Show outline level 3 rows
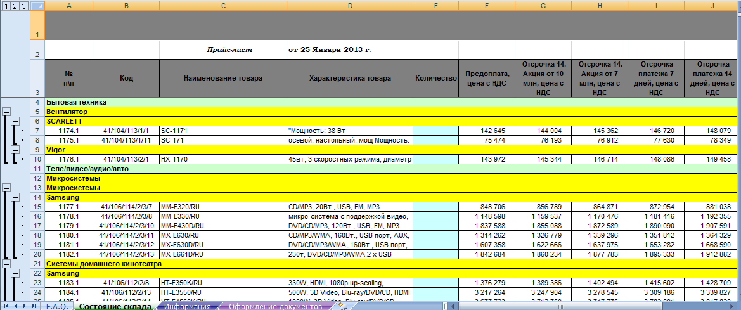This screenshot has width=741, height=310. [x=23, y=6]
